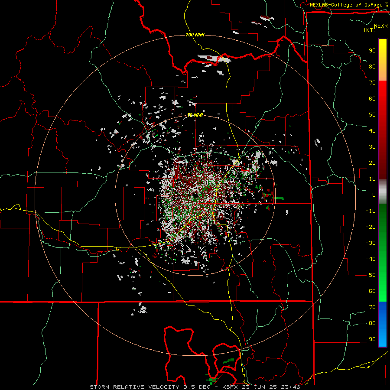Click the -70 value on velocity scale
390x390 pixels.
[x=370, y=307]
